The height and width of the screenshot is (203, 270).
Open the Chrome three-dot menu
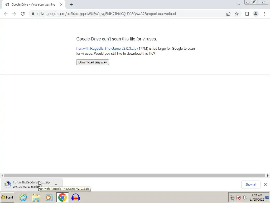coord(264,14)
